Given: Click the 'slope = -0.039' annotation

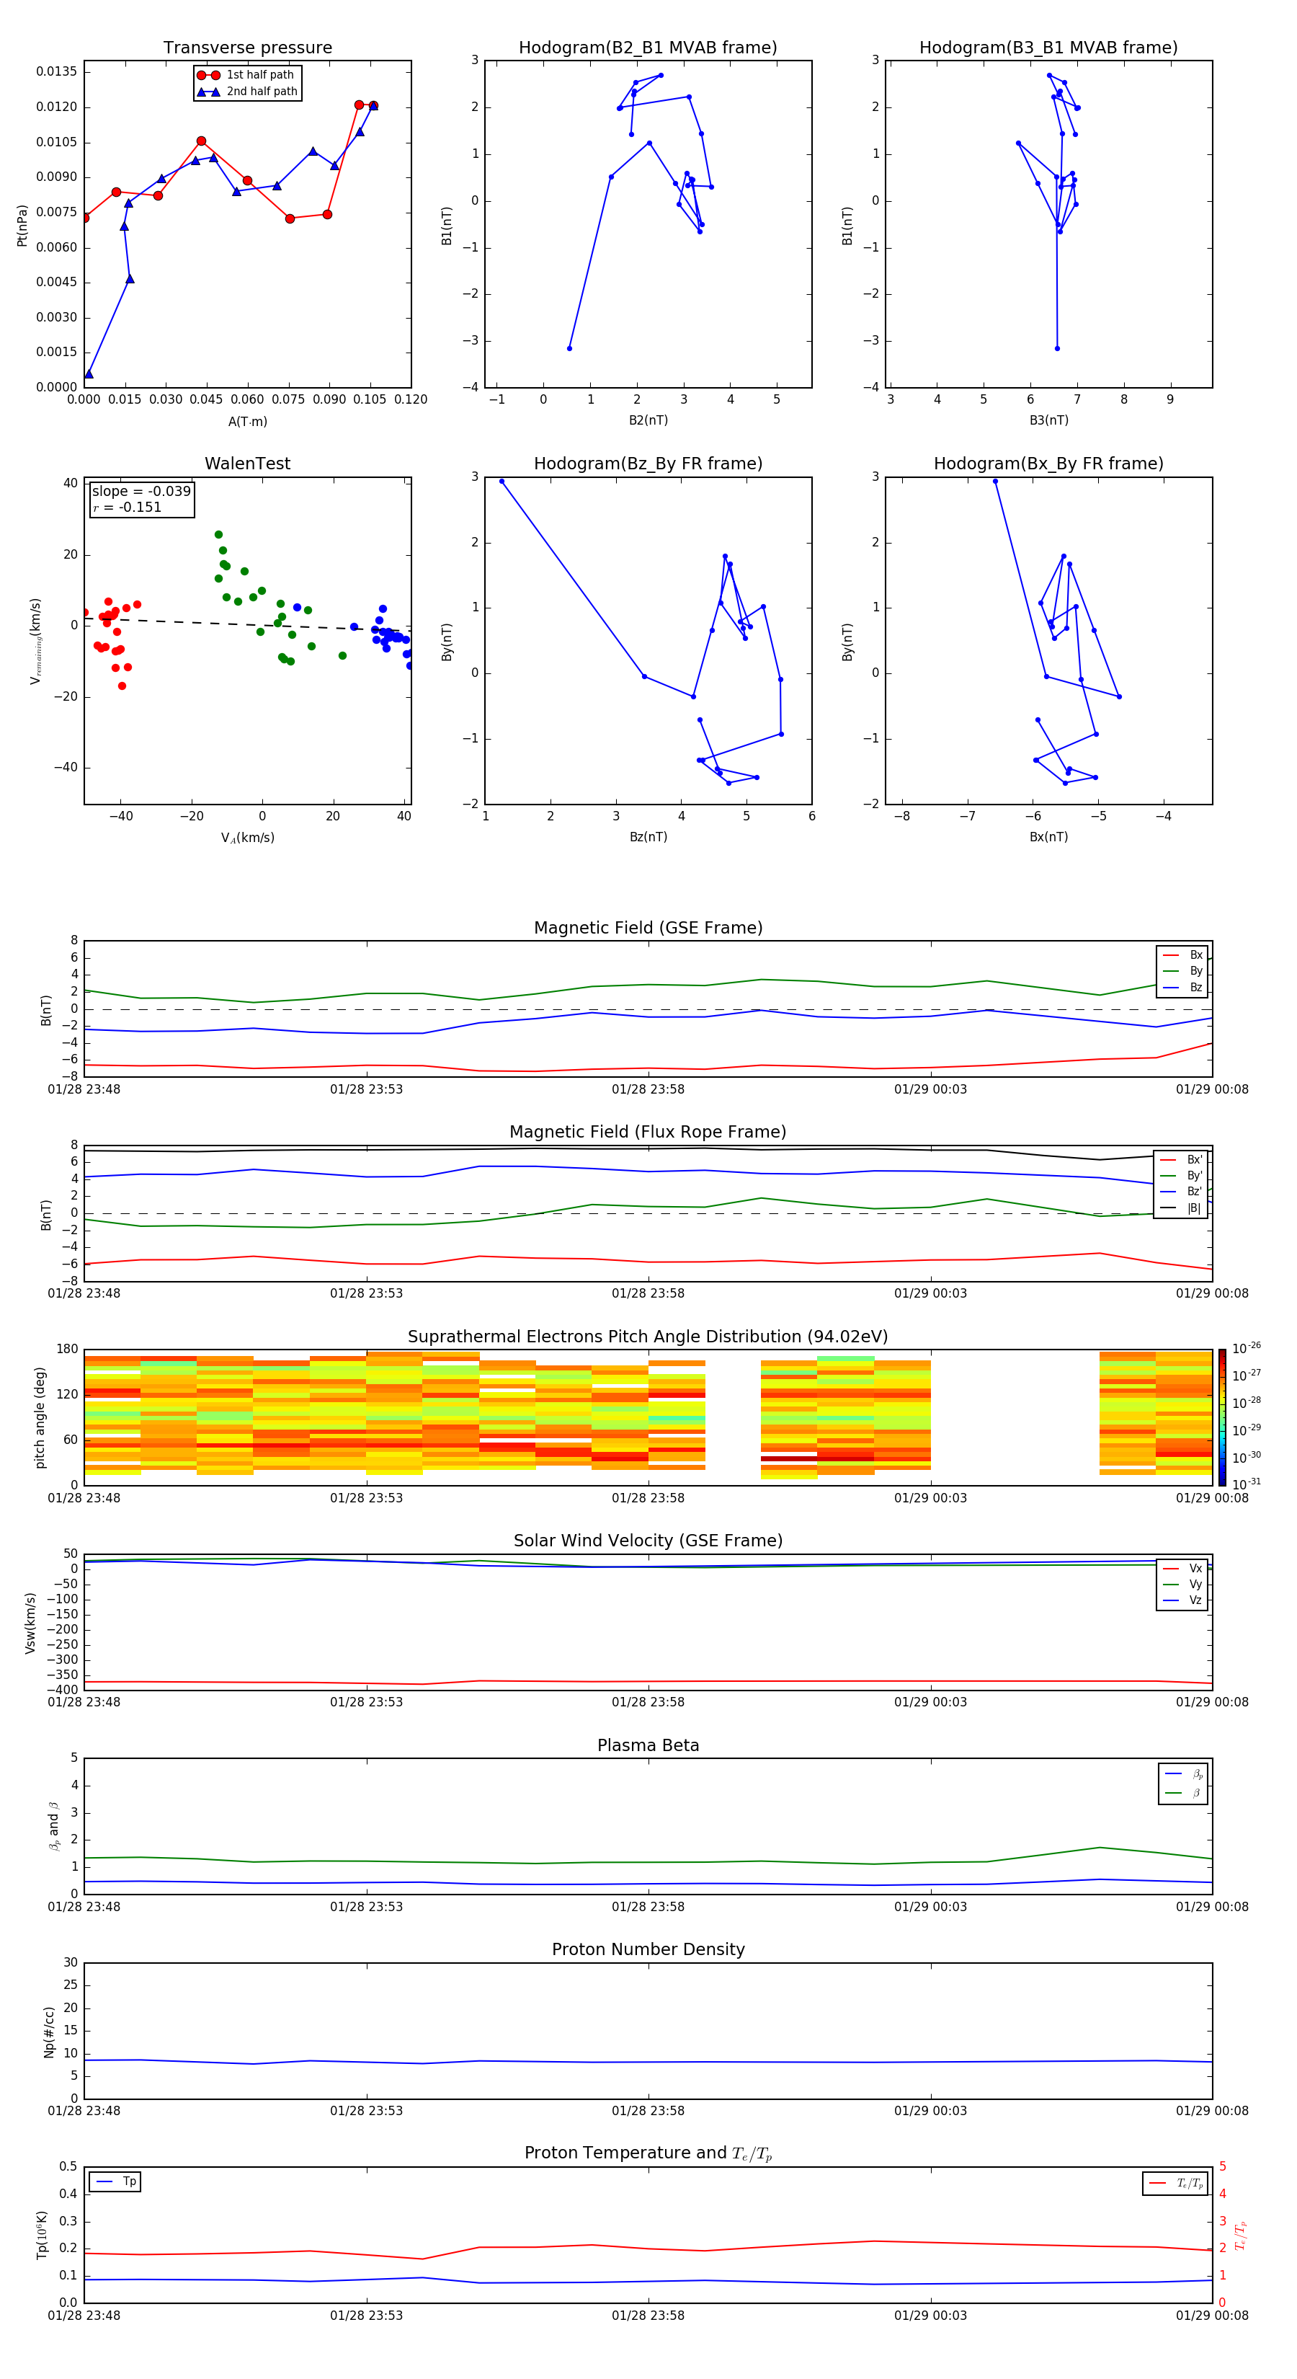Looking at the screenshot, I should pos(141,492).
